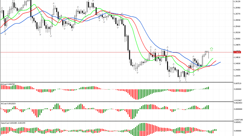The image size is (243, 136).
Task: Click the divider between ACcust and GatorCust panels
Action: click(x=116, y=121)
